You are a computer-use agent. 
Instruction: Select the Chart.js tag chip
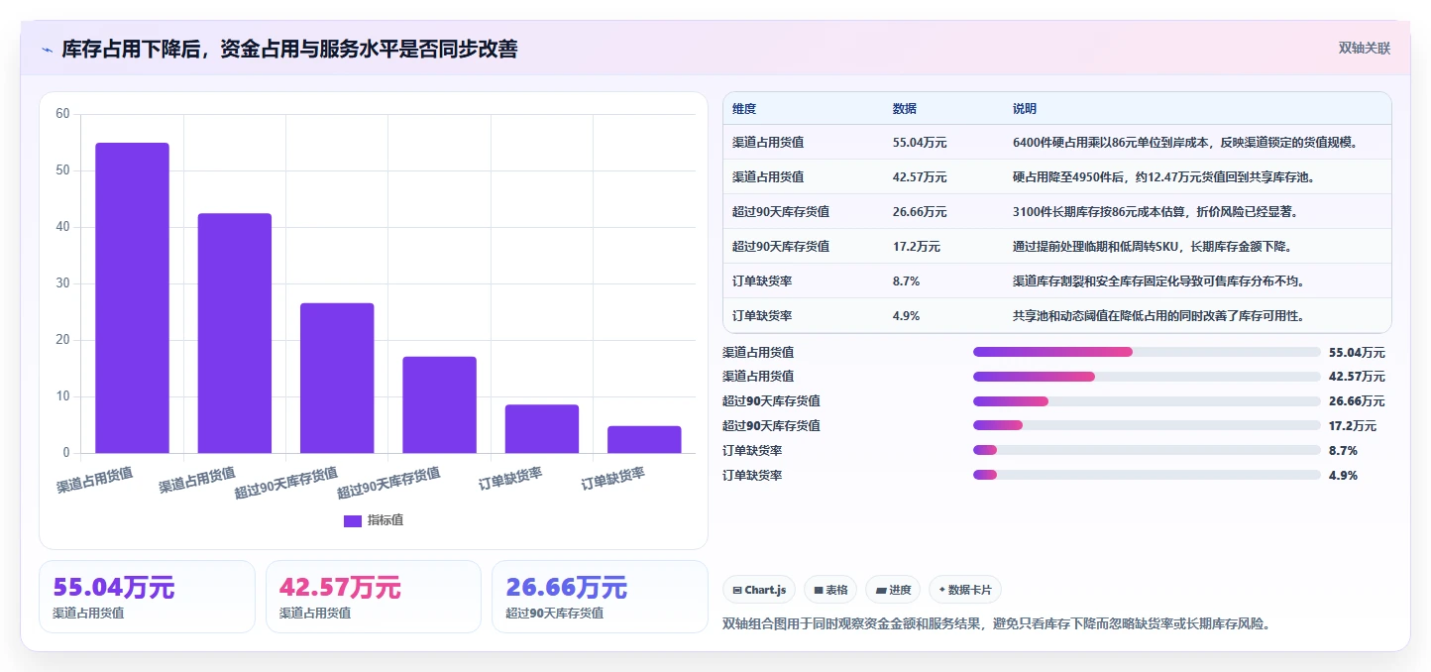(x=759, y=590)
